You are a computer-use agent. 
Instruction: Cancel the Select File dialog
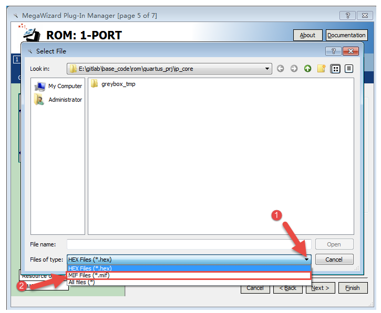click(334, 260)
